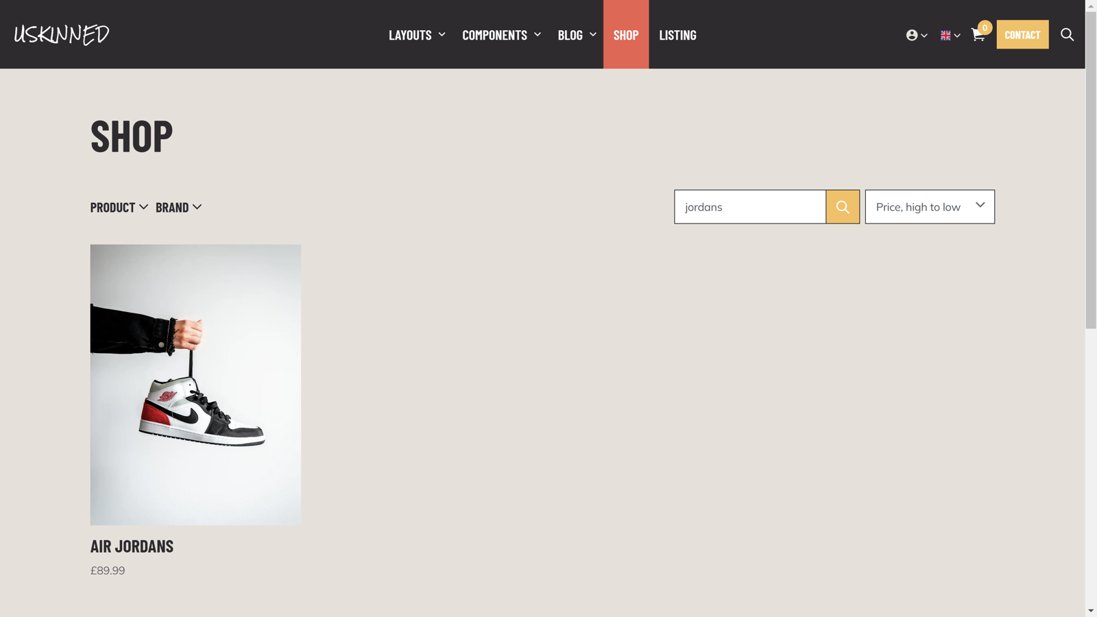Open the user account icon menu
The height and width of the screenshot is (617, 1097).
(916, 35)
